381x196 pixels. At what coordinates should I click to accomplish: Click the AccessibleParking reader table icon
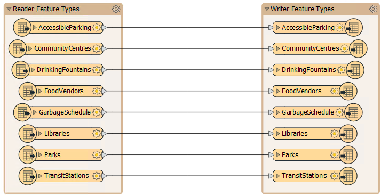(22, 27)
